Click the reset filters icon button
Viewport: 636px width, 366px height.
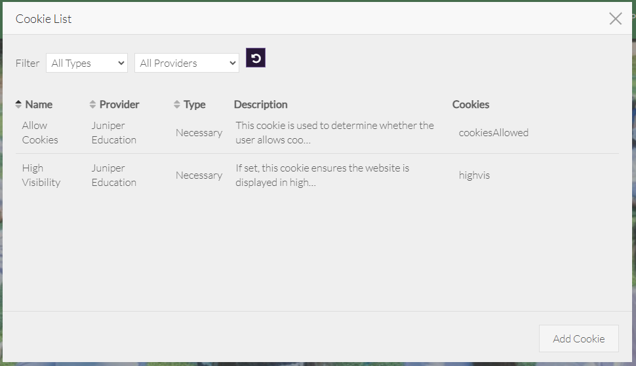(256, 58)
